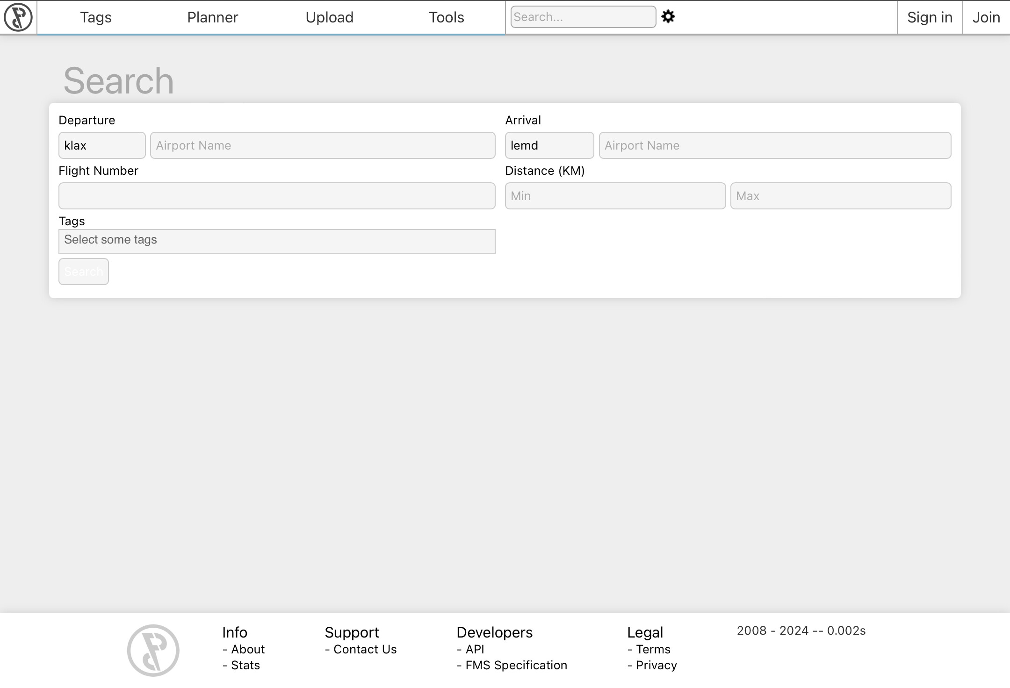The height and width of the screenshot is (688, 1010).
Task: Open search settings gear icon
Action: click(x=668, y=17)
